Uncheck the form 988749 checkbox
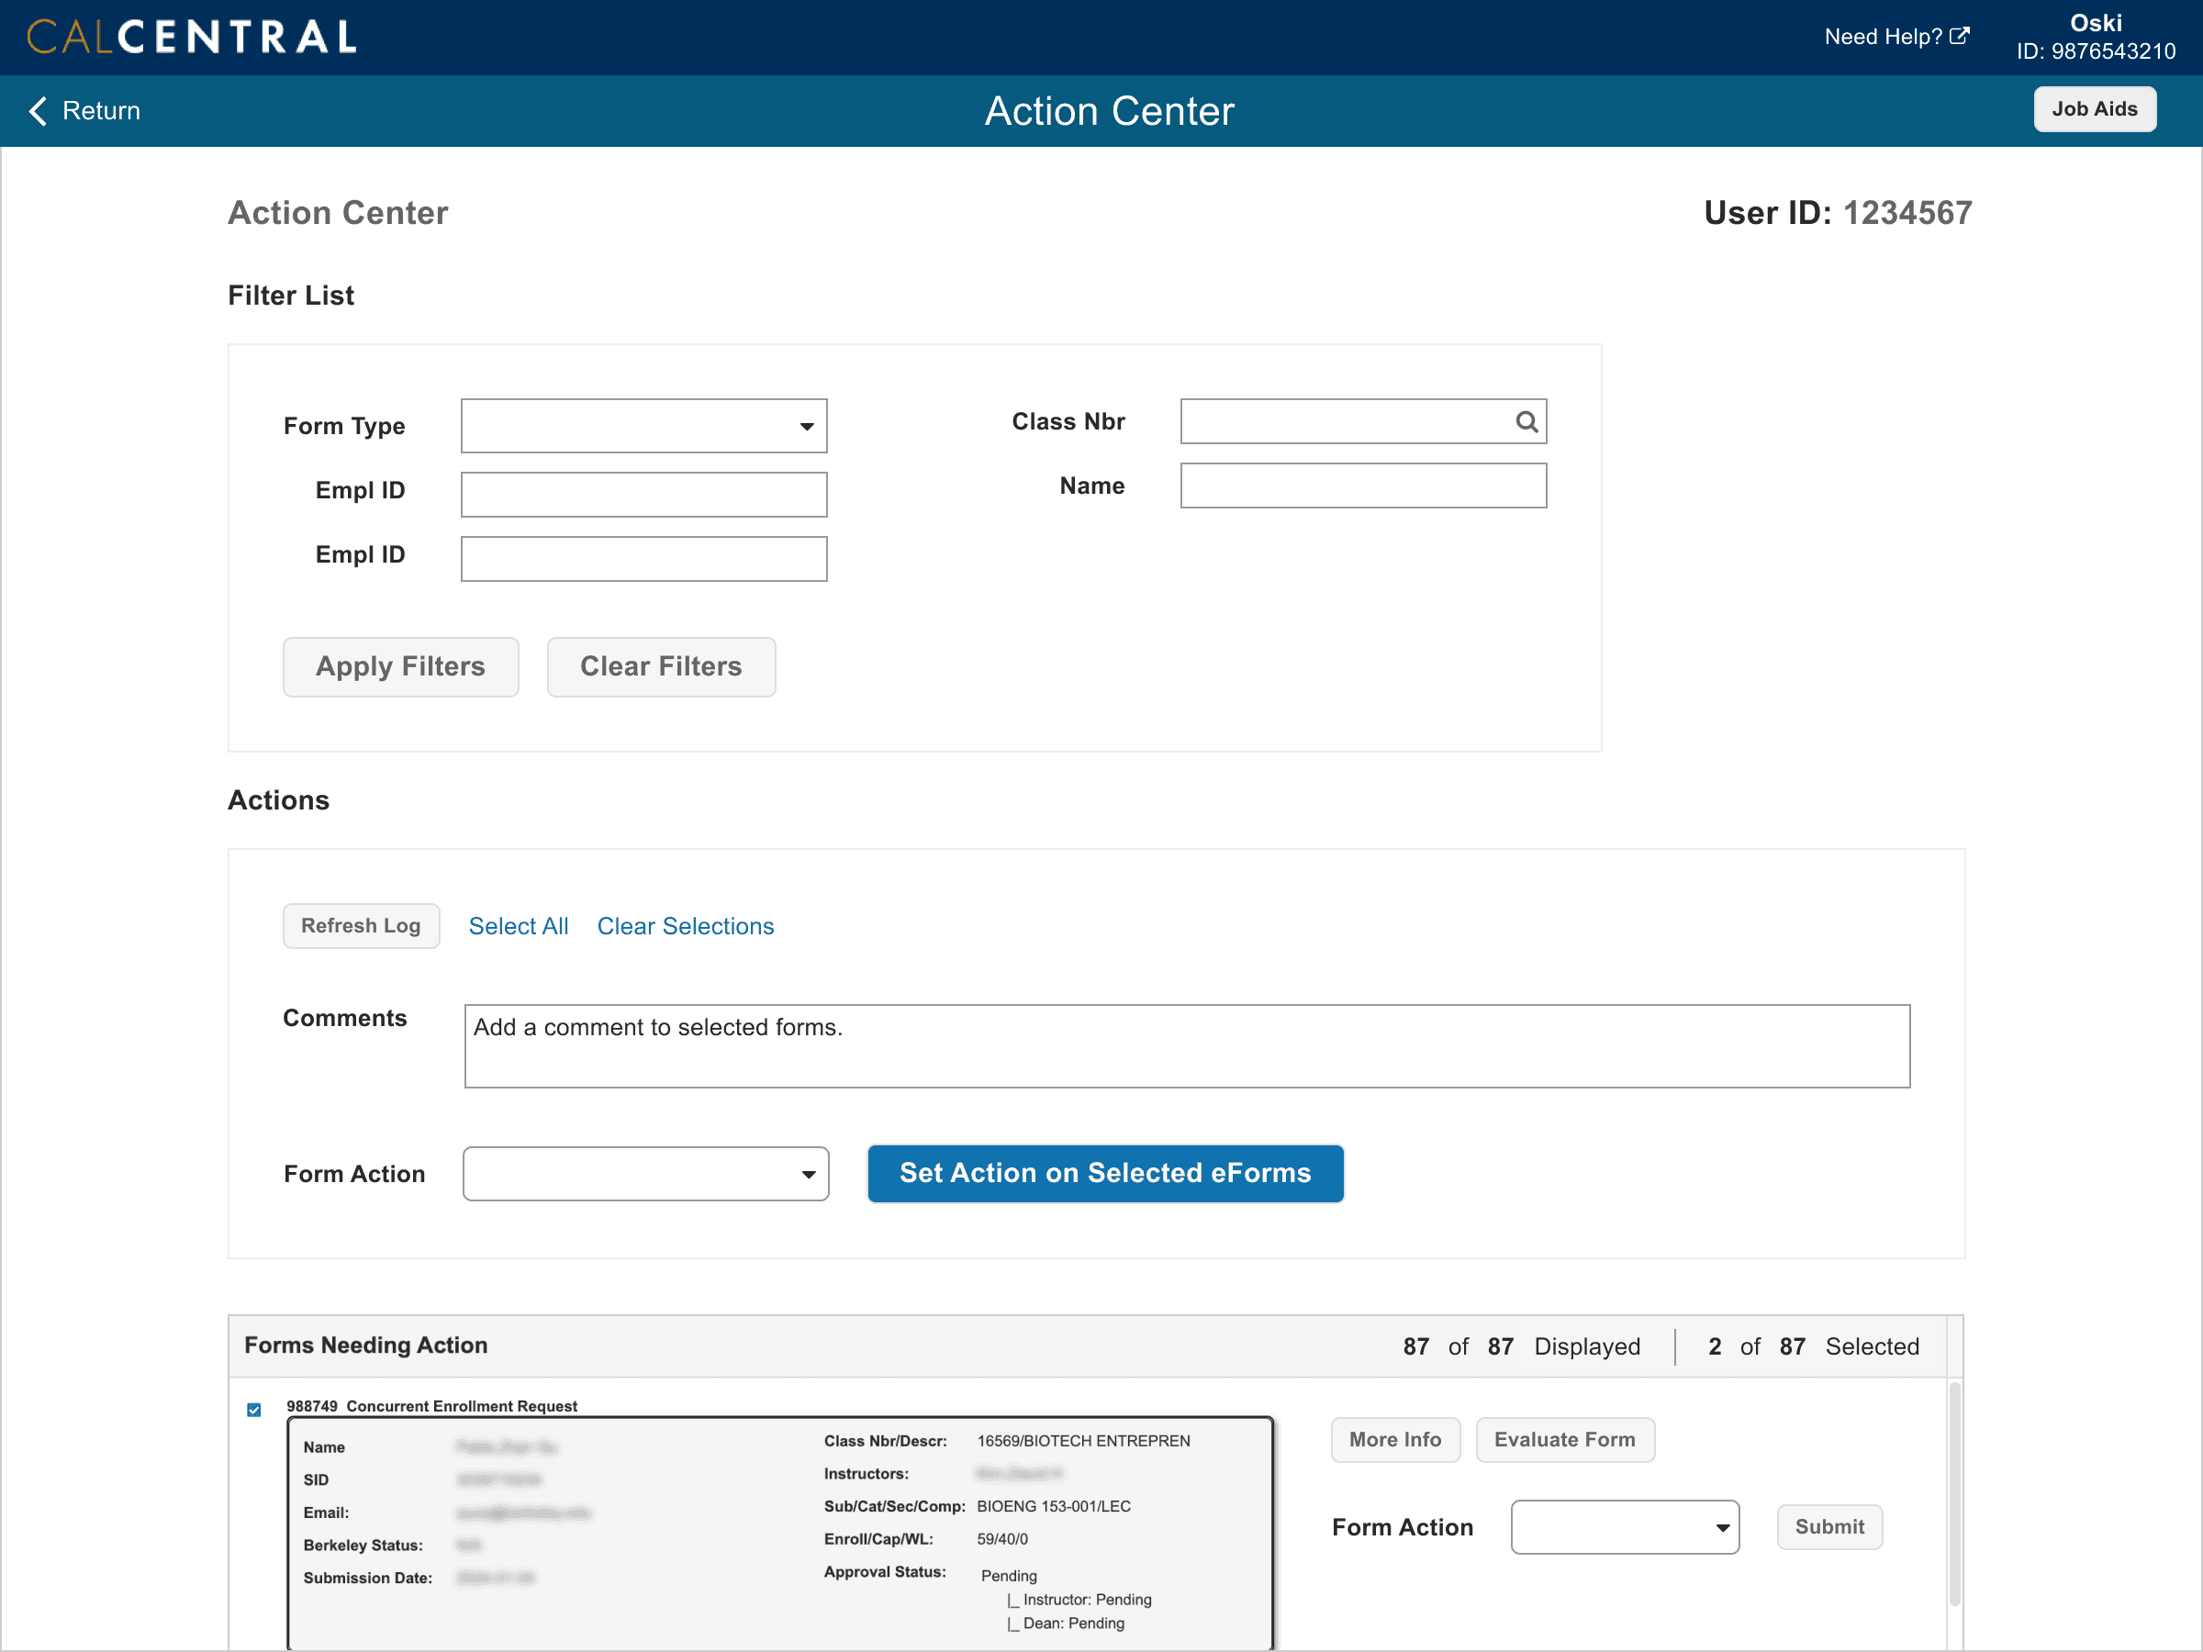 tap(254, 1409)
